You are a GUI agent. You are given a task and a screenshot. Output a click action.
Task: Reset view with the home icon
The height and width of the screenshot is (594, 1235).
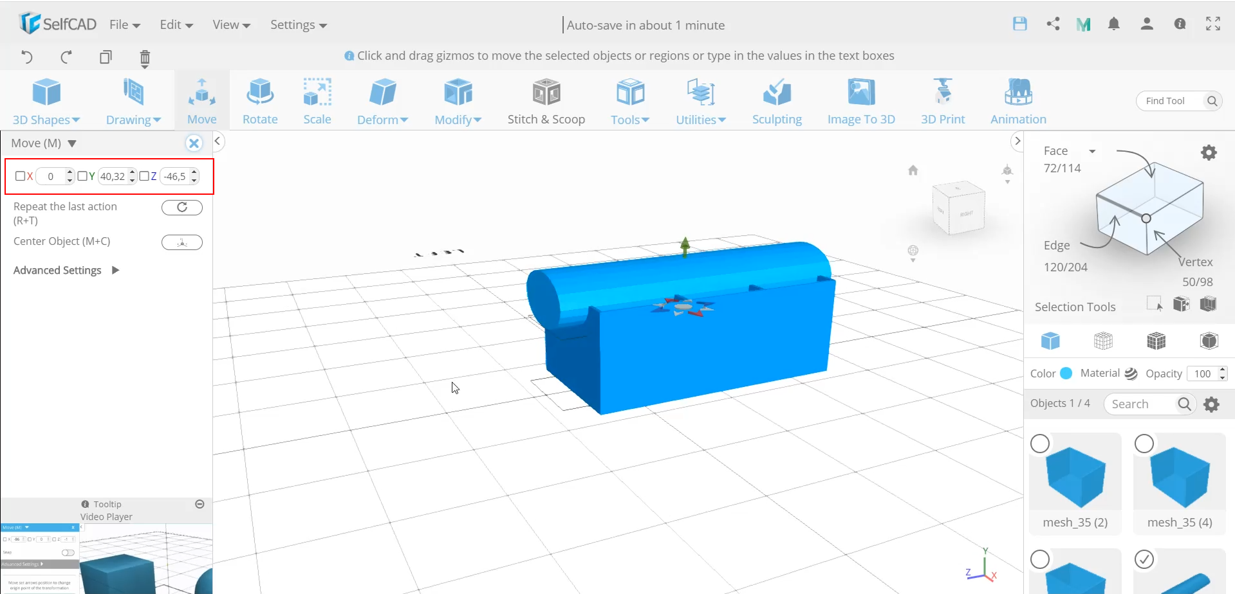pos(913,170)
